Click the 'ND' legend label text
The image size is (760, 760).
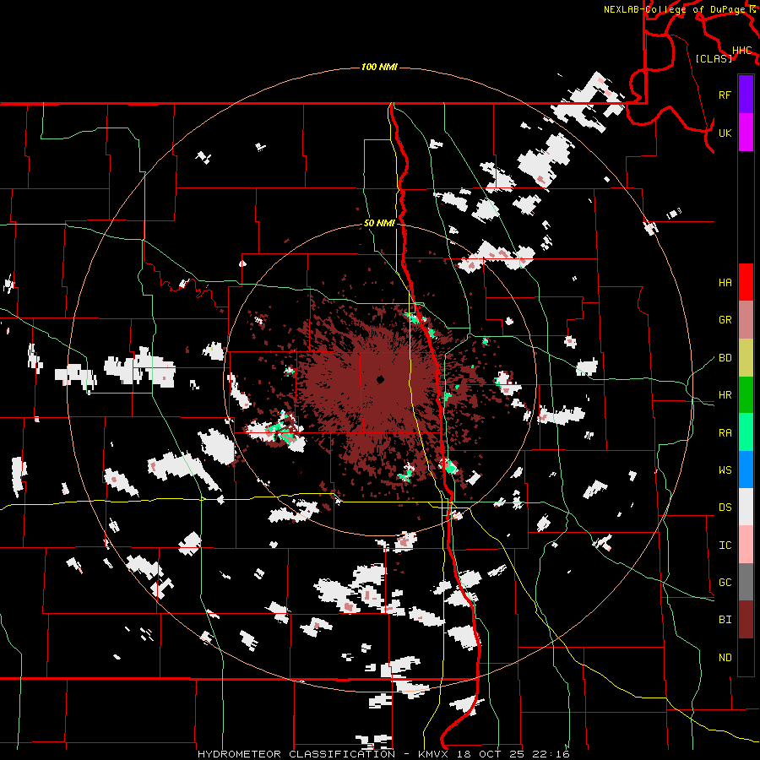(x=725, y=657)
